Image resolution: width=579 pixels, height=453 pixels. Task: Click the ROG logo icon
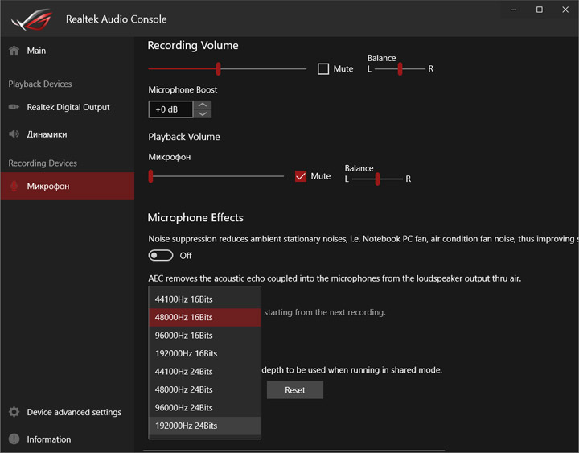click(x=30, y=18)
